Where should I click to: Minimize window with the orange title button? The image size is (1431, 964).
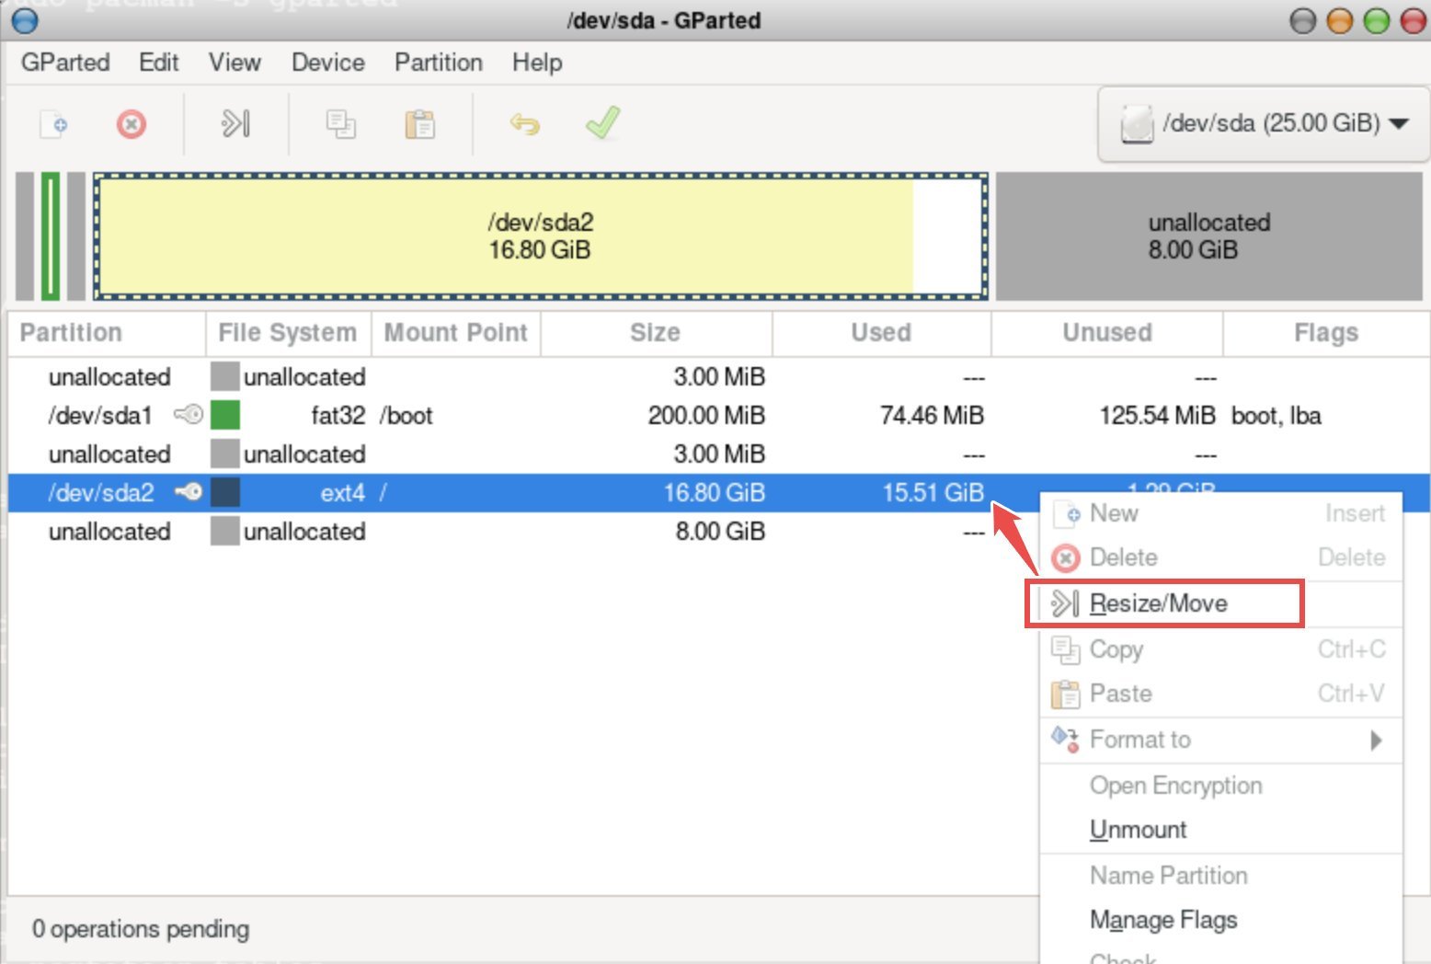pyautogui.click(x=1340, y=20)
